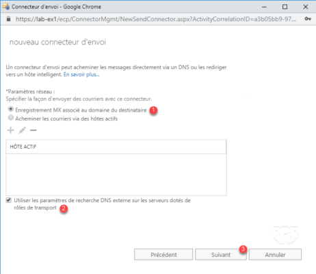Select MX record associated with recipient domain
Image resolution: width=316 pixels, height=274 pixels.
(x=11, y=109)
